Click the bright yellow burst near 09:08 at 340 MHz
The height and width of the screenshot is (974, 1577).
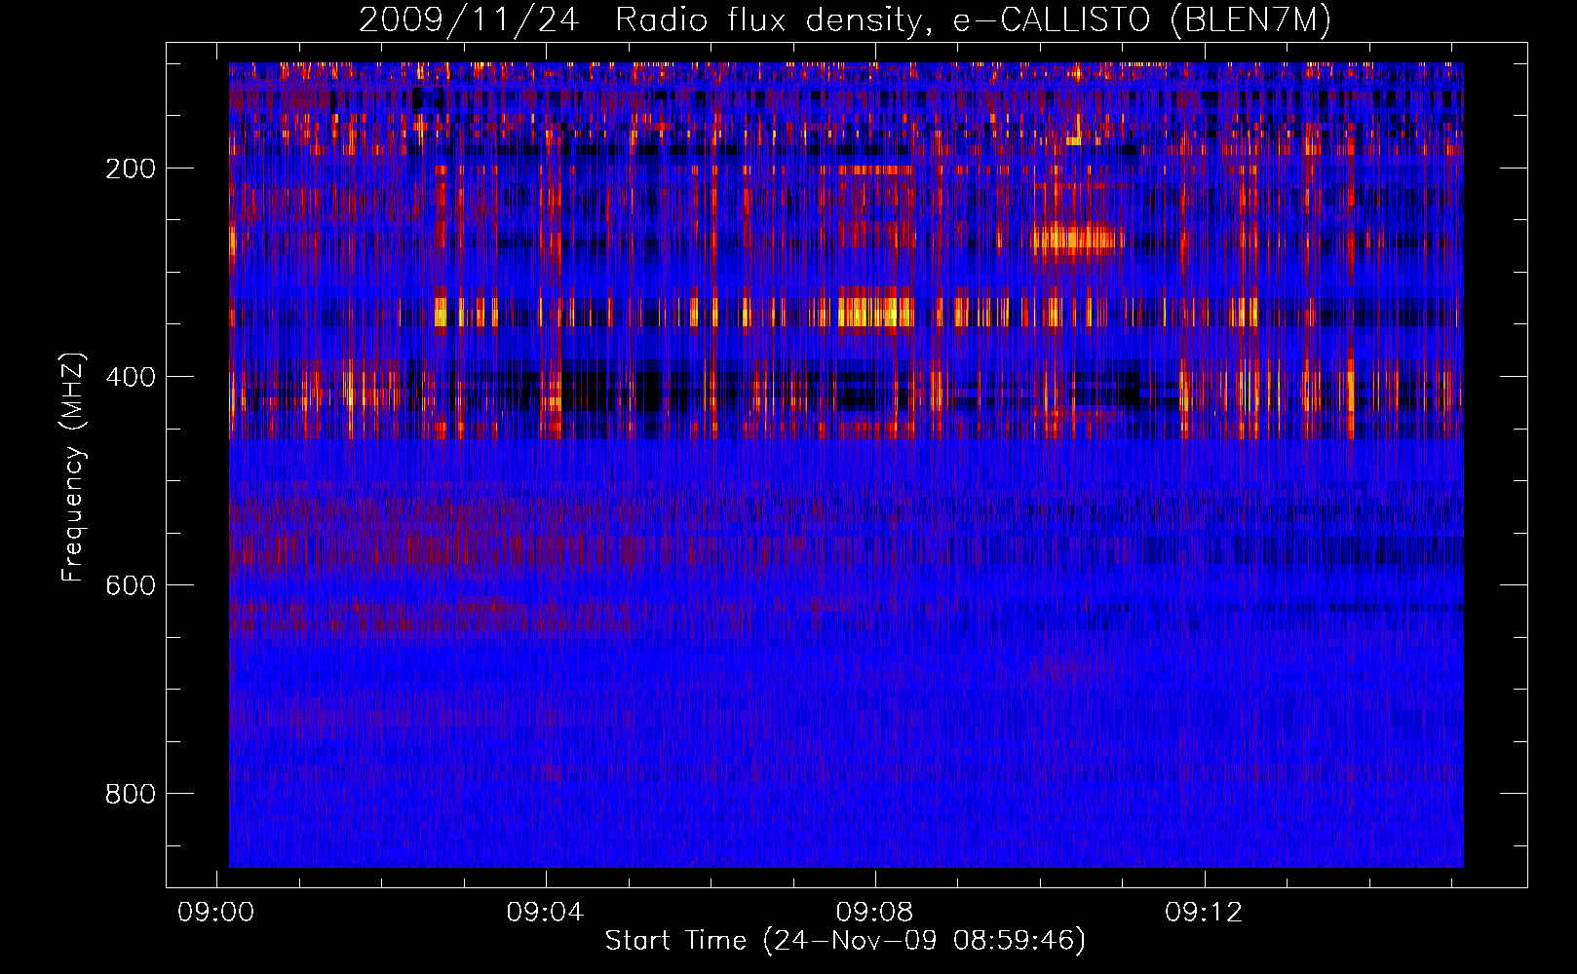(x=875, y=313)
